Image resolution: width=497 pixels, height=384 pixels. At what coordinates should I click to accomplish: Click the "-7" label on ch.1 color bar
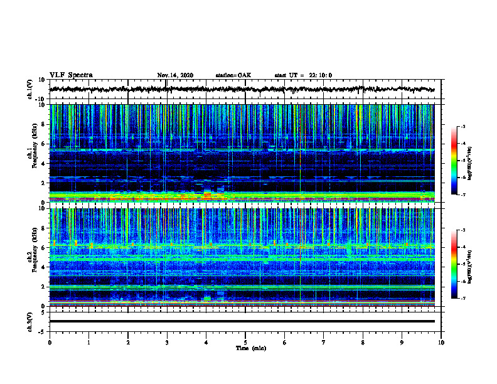click(462, 195)
